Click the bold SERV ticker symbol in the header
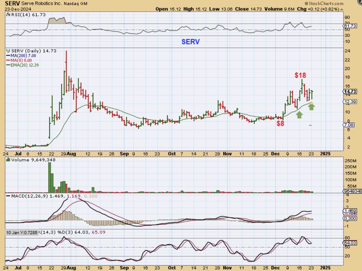The width and height of the screenshot is (362, 271). pyautogui.click(x=12, y=4)
